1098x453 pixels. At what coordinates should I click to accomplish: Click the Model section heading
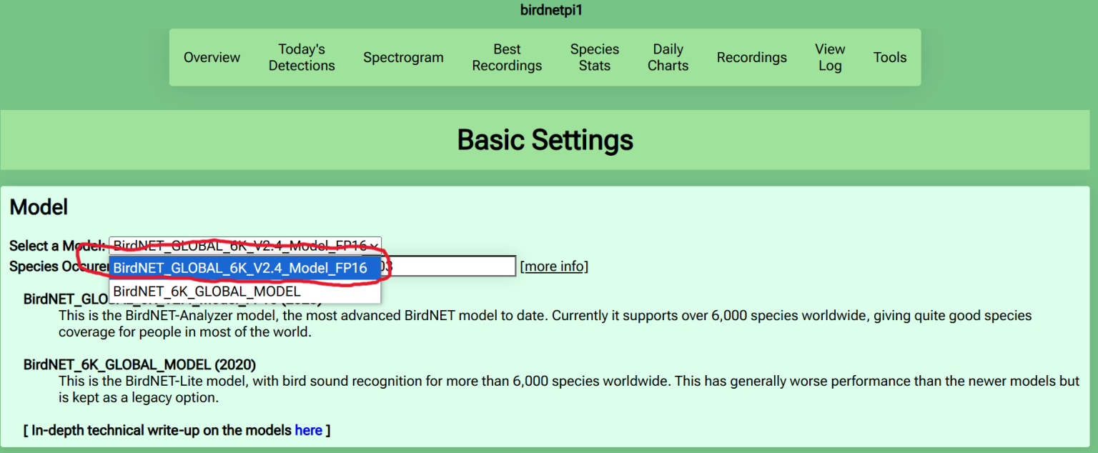tap(39, 207)
